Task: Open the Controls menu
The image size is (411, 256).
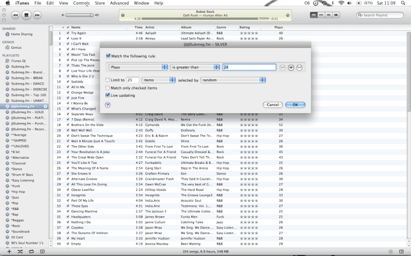Action: [x=81, y=3]
